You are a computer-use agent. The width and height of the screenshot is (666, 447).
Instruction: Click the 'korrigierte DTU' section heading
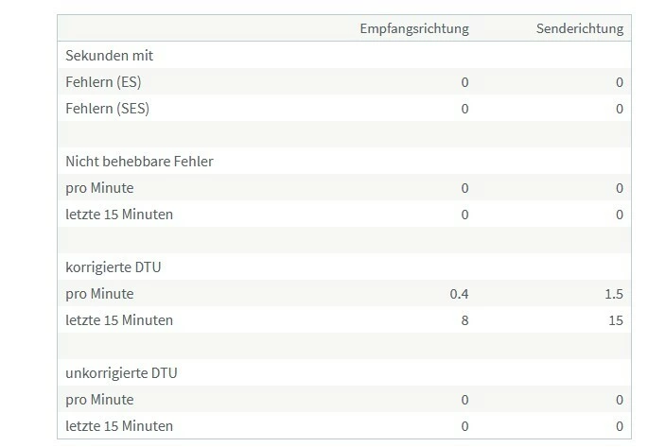click(x=114, y=267)
